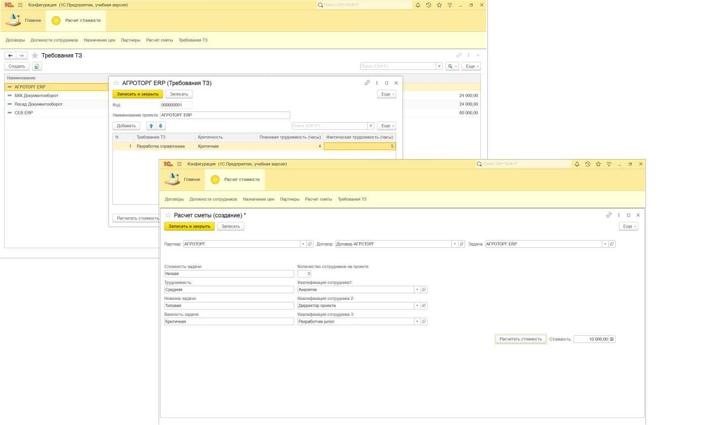Expand the Договор field dropdown arrow

[454, 244]
